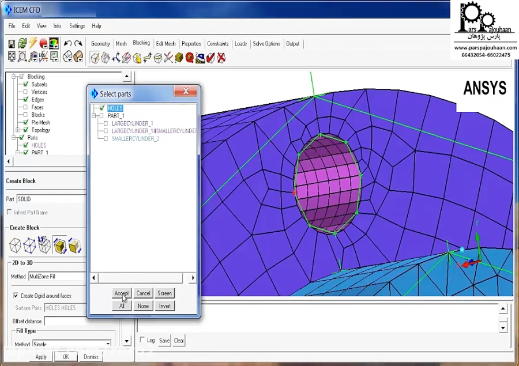Choose the Initialize Blocks wireframe cube icon
The image size is (519, 366).
(x=15, y=246)
